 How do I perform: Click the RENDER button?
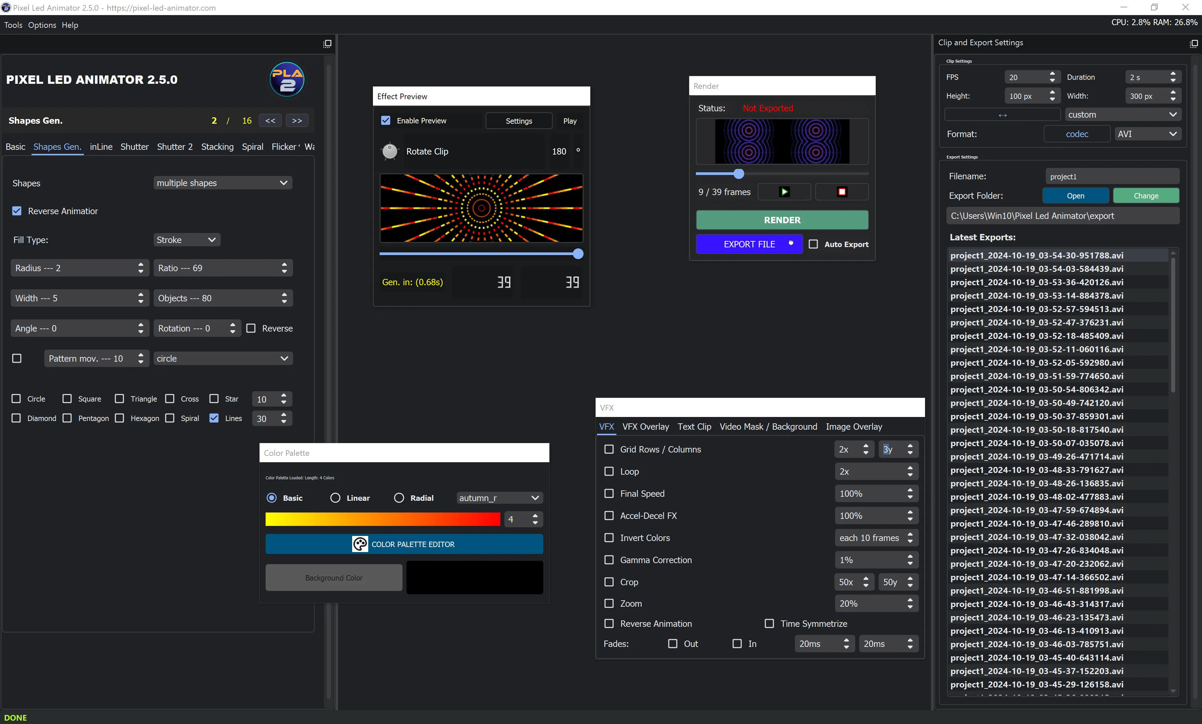[782, 220]
